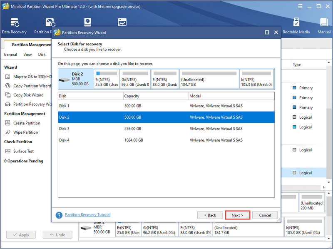This screenshot has width=333, height=249.
Task: Click the partition list scroll down arrow
Action: (x=329, y=182)
